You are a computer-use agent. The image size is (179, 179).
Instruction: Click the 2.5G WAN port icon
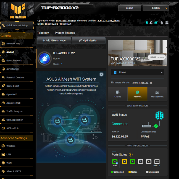coord(115,162)
